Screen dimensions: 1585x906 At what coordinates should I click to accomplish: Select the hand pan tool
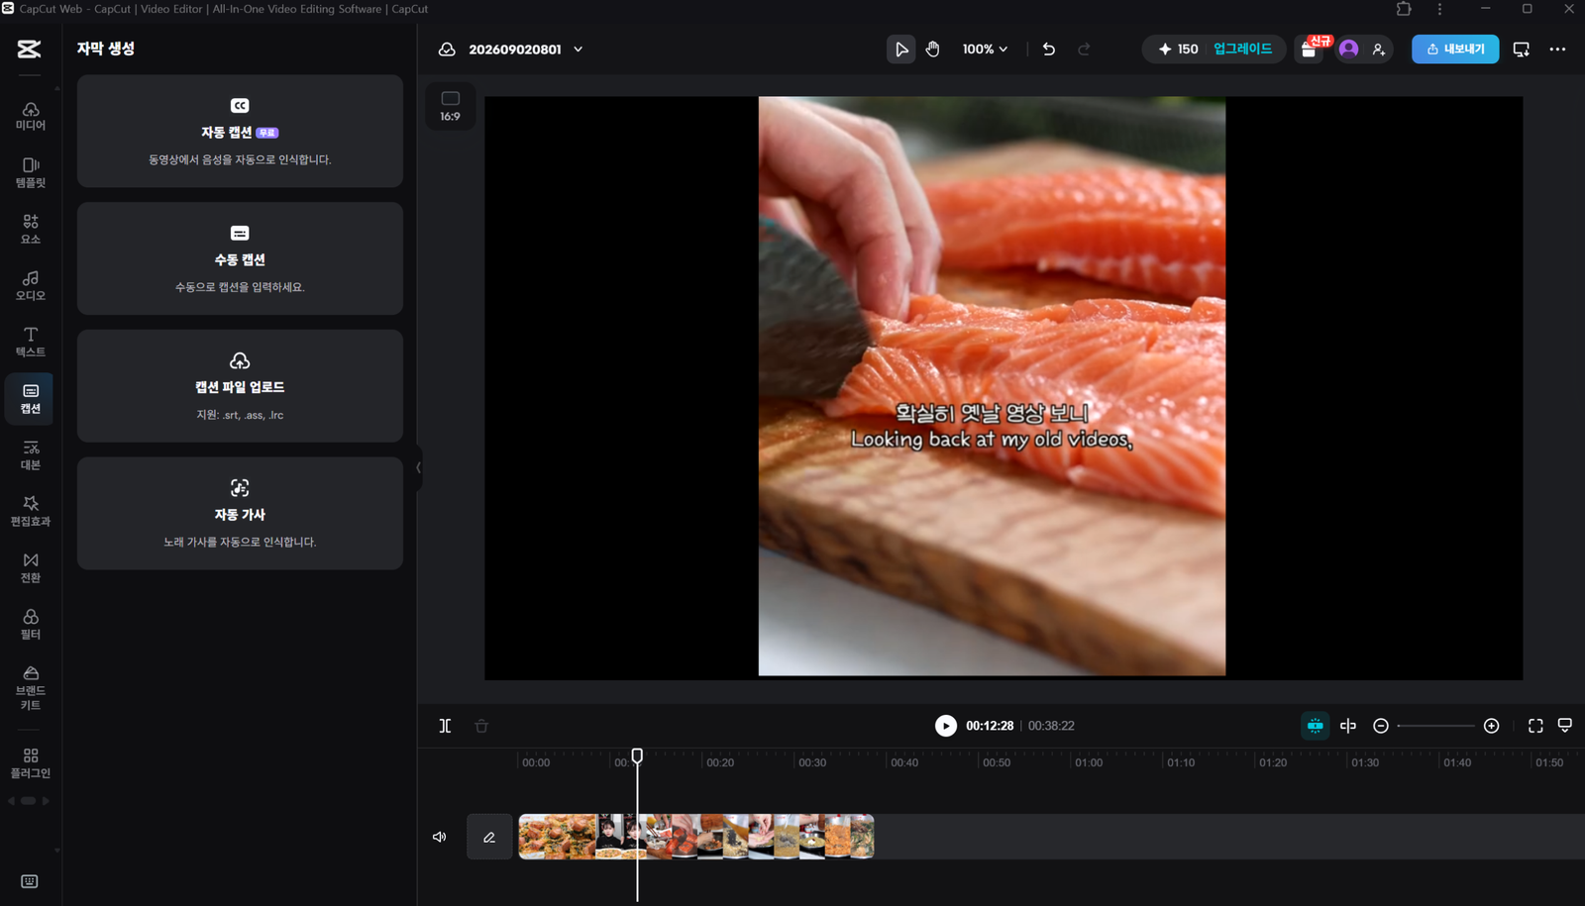933,50
